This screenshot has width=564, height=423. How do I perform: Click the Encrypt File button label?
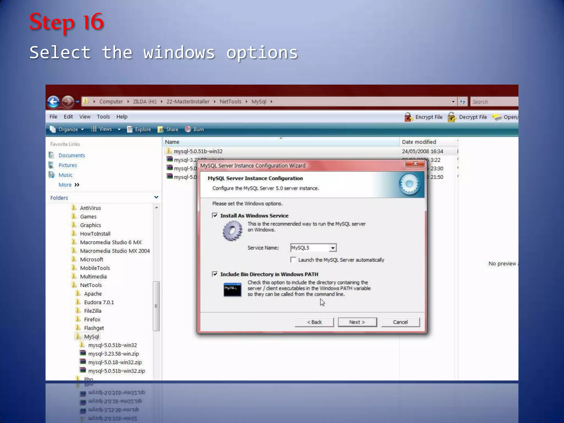(x=429, y=117)
